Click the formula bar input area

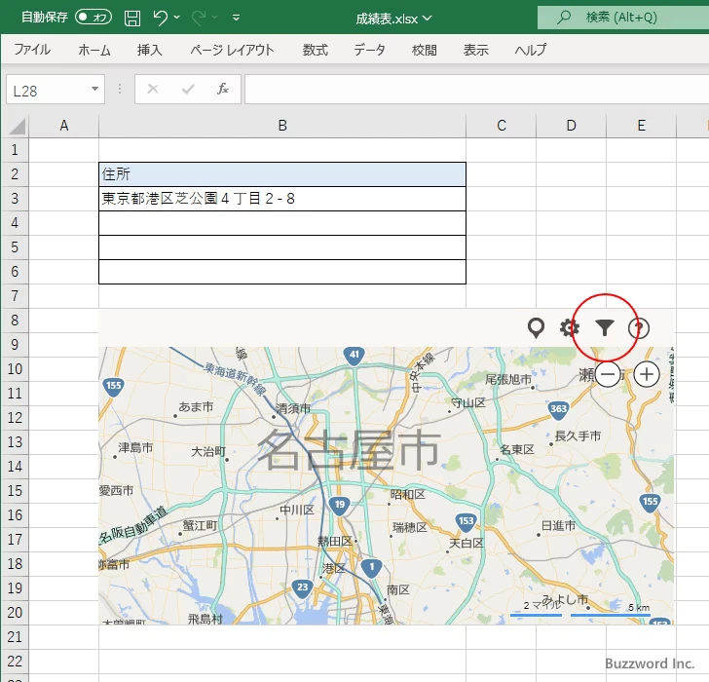[x=476, y=90]
